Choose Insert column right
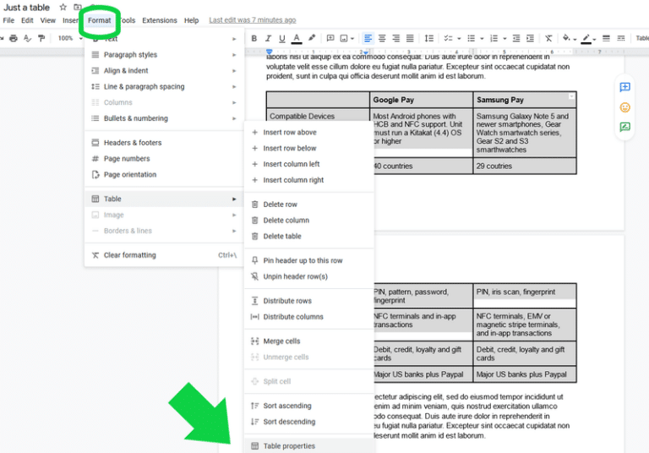 pos(309,180)
